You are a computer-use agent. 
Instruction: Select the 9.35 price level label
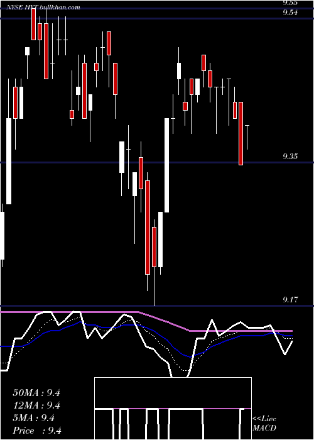[x=290, y=157]
